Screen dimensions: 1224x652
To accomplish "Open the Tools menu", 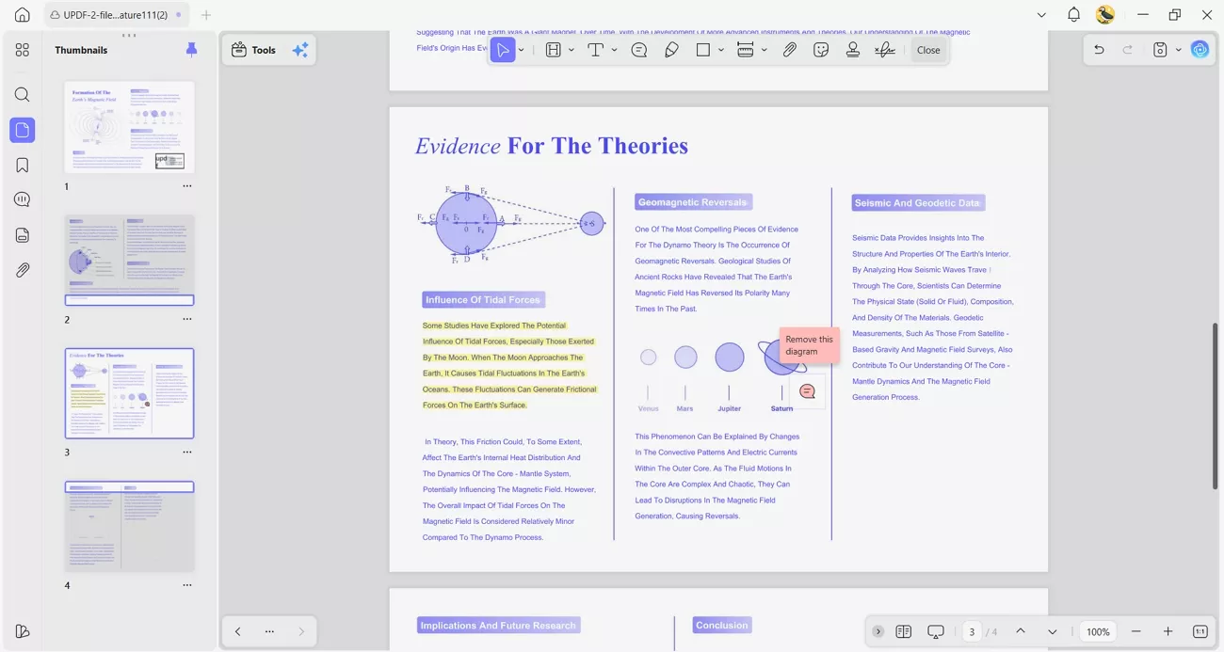I will (x=254, y=49).
